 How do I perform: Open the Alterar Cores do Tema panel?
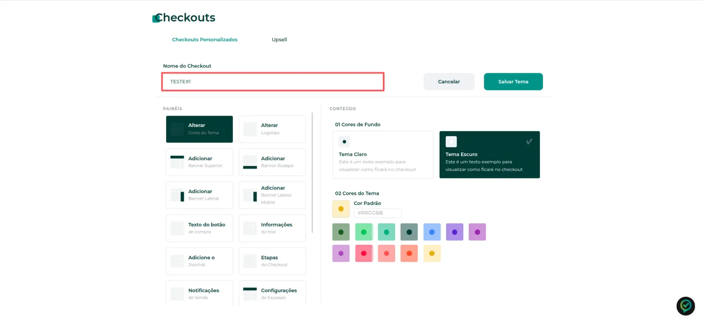pos(199,129)
